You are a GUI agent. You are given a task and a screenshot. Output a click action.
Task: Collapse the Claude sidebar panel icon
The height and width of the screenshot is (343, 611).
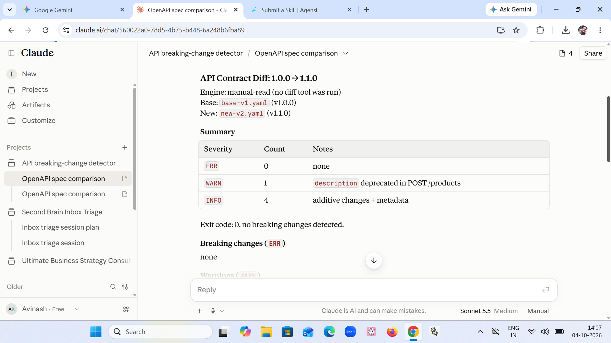(x=11, y=53)
